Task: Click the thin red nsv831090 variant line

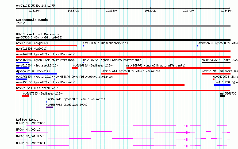Action: pyautogui.click(x=47, y=46)
